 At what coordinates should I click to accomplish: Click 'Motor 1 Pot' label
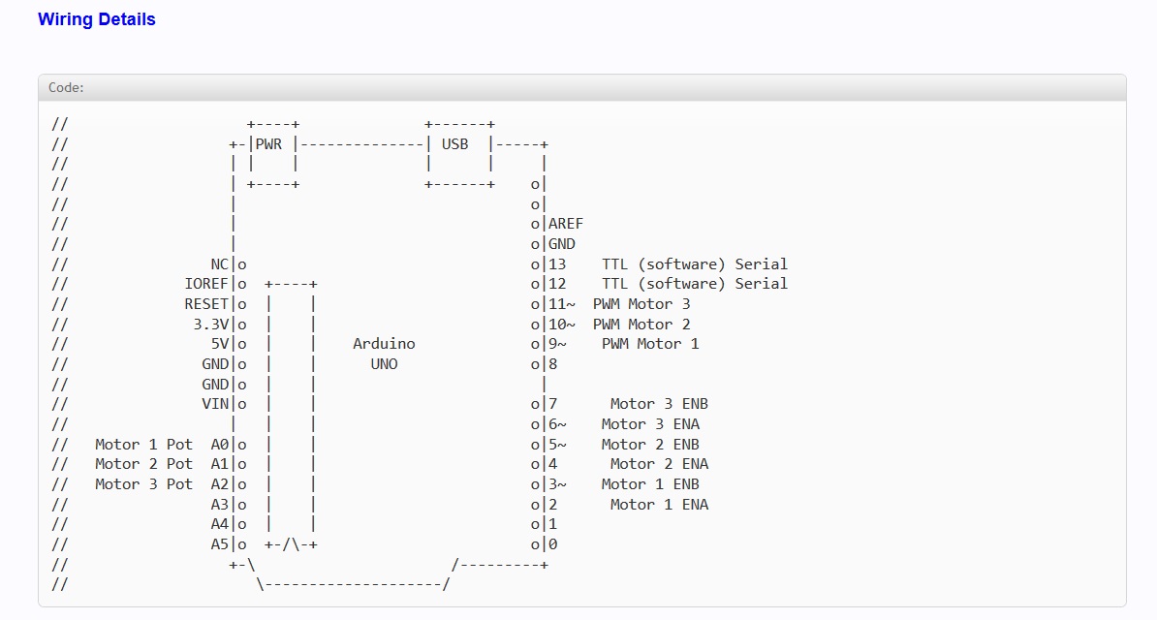pyautogui.click(x=143, y=445)
